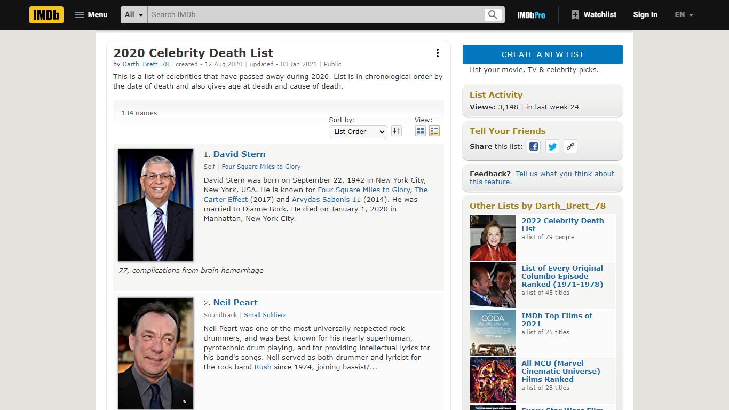Click Neil Peart's portrait photo
Screen dimensions: 729x410
(156, 353)
